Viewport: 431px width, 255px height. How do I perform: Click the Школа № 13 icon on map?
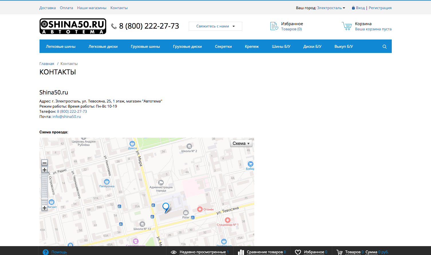pos(142,224)
